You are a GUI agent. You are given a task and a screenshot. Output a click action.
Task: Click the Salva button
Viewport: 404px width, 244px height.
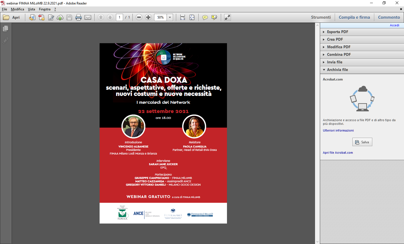[362, 142]
